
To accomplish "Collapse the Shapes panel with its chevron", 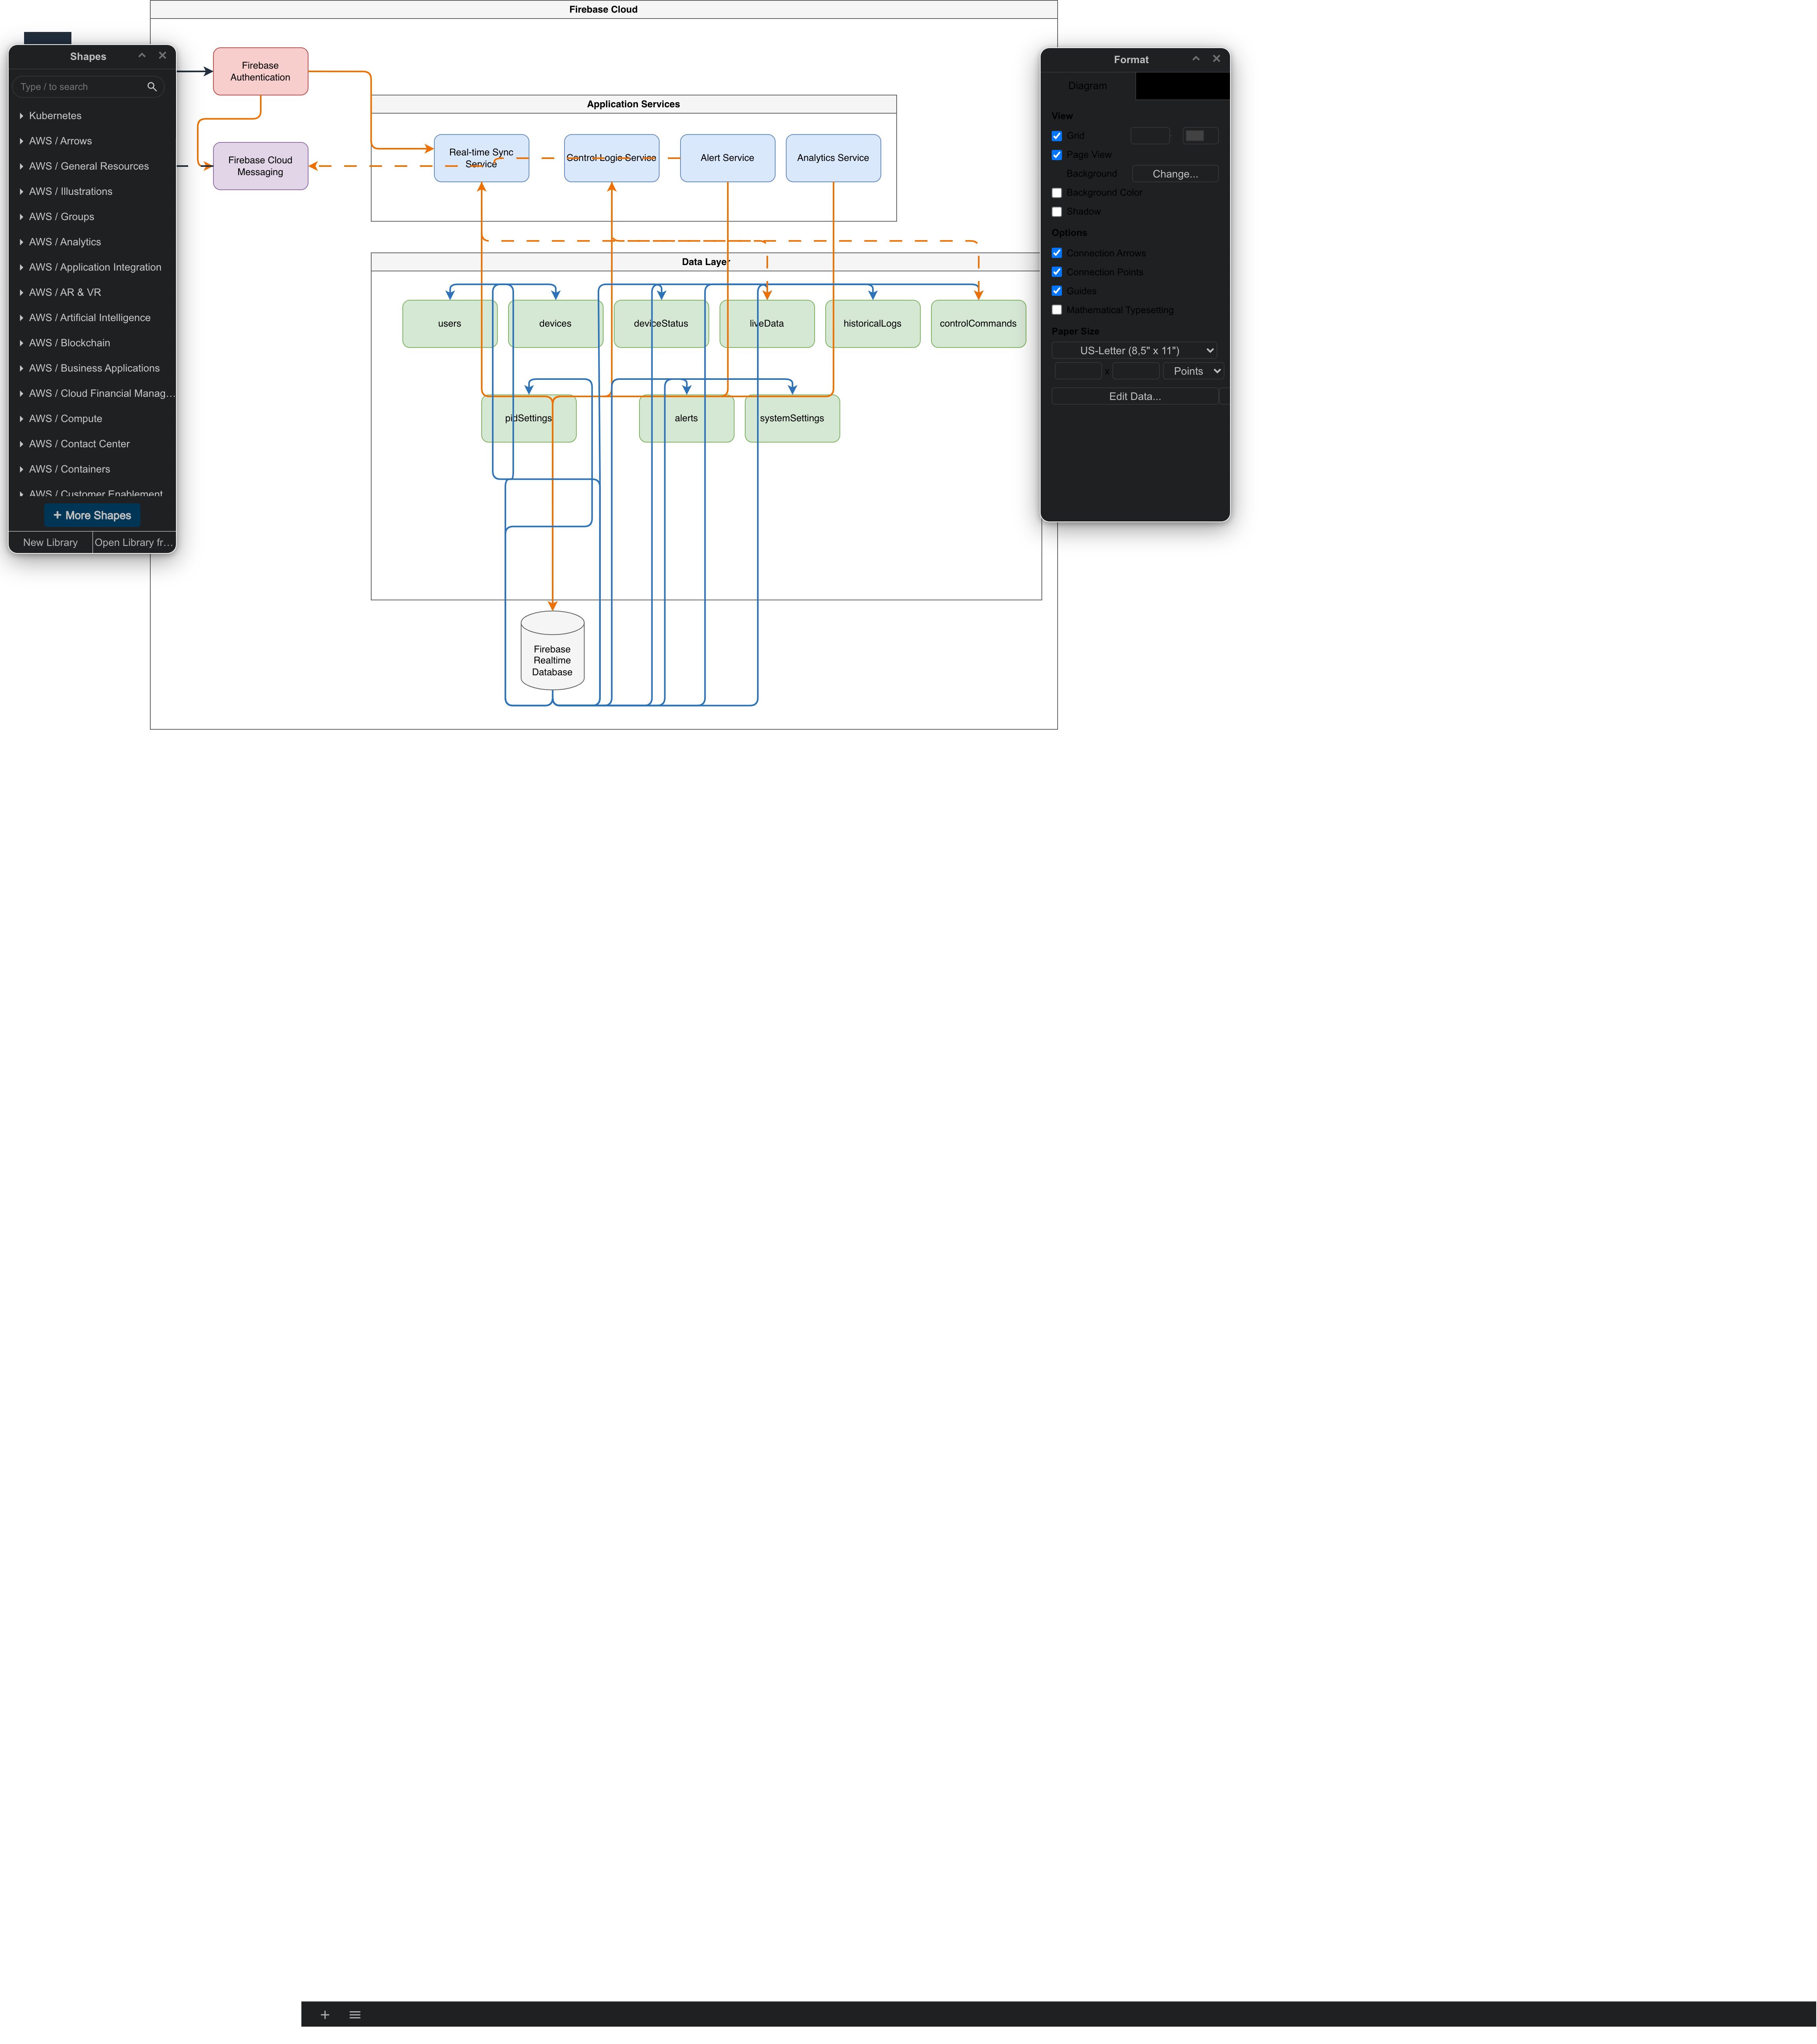I will pyautogui.click(x=142, y=56).
